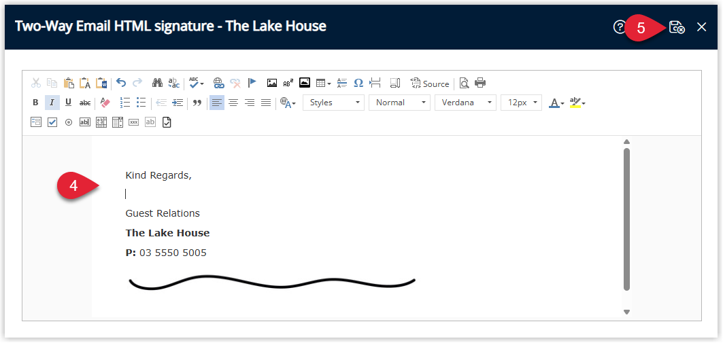Insert special character with Omega icon

tap(358, 84)
